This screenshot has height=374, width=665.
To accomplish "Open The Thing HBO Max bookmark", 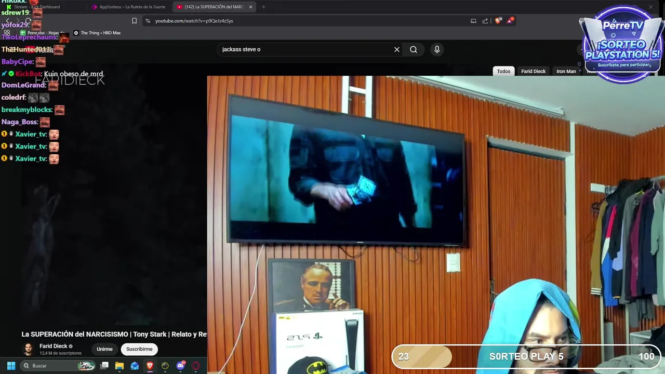I will pos(97,33).
